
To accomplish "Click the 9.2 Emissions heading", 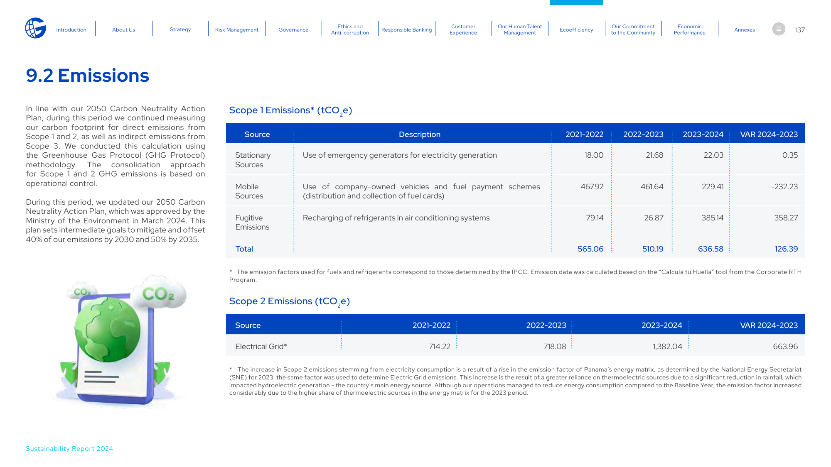I will point(87,76).
